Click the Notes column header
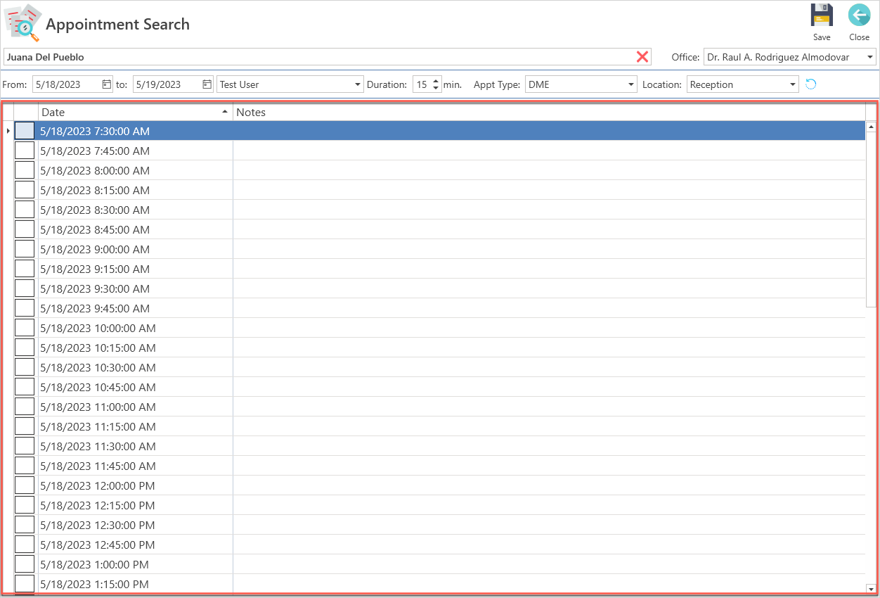Image resolution: width=880 pixels, height=598 pixels. point(549,112)
